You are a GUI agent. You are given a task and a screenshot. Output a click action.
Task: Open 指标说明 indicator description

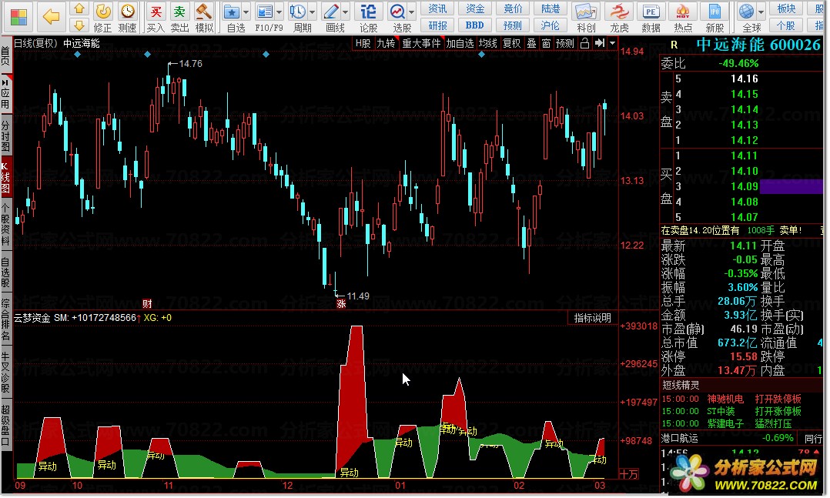click(592, 318)
